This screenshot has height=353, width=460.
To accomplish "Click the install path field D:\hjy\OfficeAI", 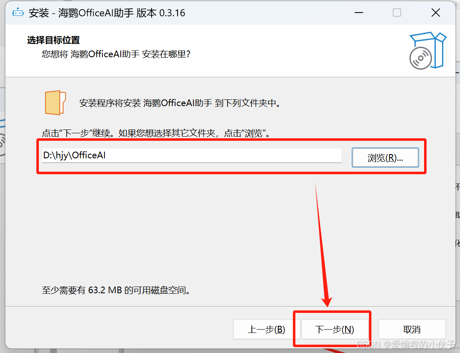I will pyautogui.click(x=192, y=155).
